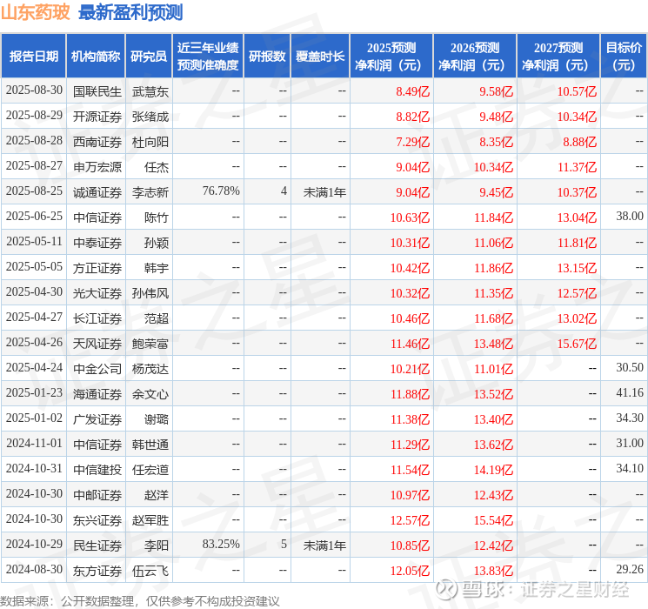Select the 长江证券 institution cell
Screen dimensions: 648x609
[x=97, y=318]
